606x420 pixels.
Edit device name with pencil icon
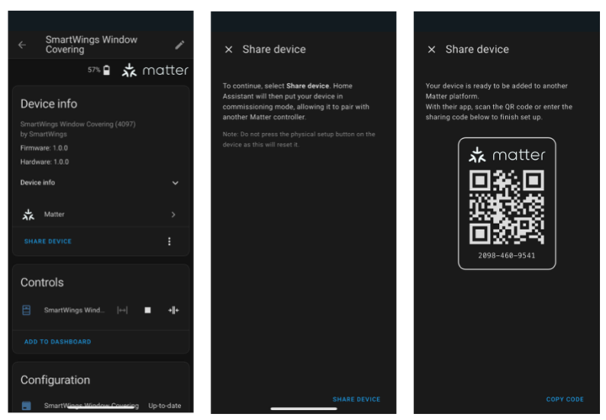pyautogui.click(x=179, y=45)
